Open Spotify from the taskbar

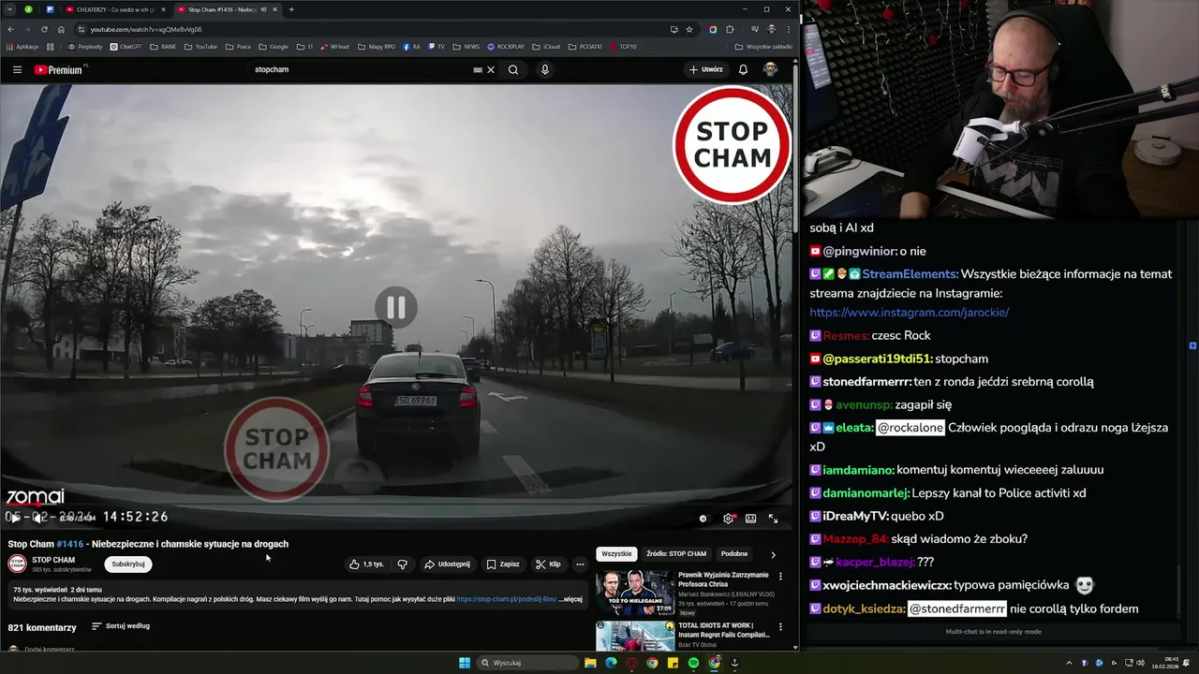[693, 663]
